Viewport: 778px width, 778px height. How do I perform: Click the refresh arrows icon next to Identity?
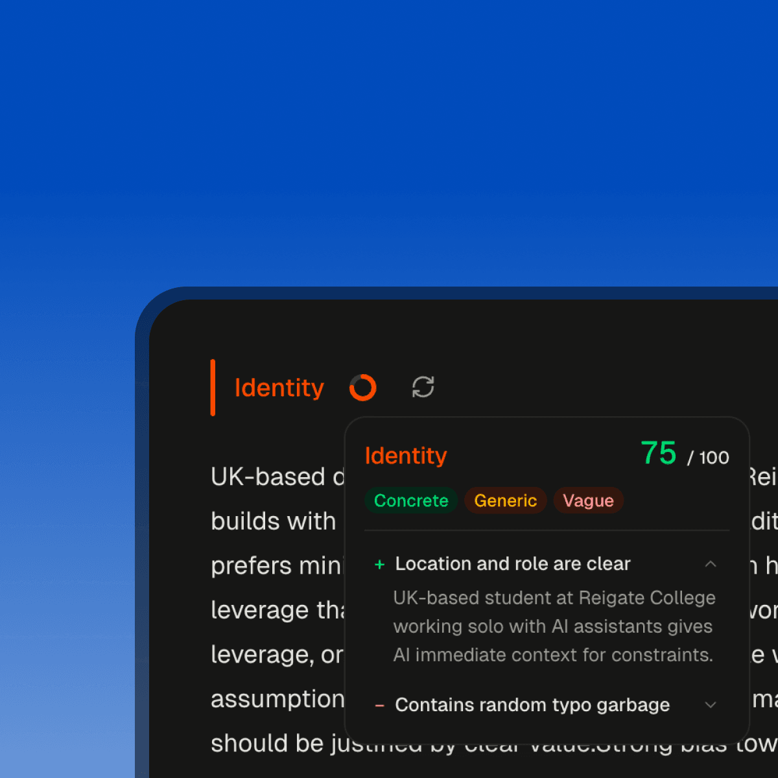[423, 387]
